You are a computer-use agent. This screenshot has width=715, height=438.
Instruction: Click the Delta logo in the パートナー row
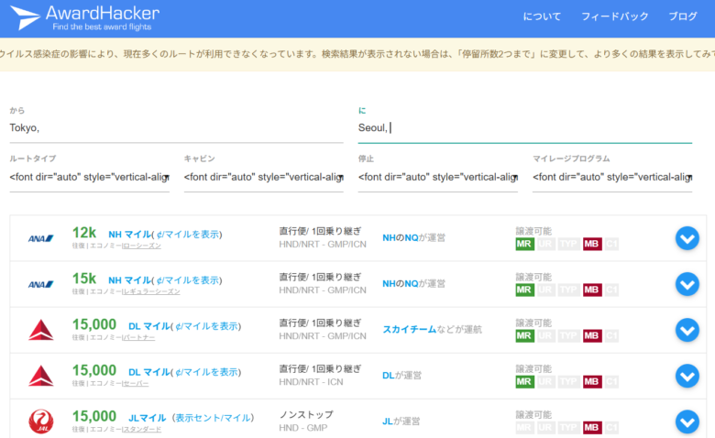pos(41,330)
